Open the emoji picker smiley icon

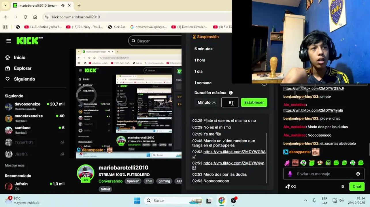pos(358,174)
